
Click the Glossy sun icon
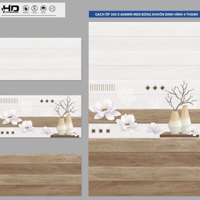(x=43, y=8)
